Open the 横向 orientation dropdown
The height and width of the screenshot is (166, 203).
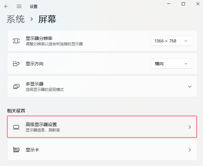171,64
